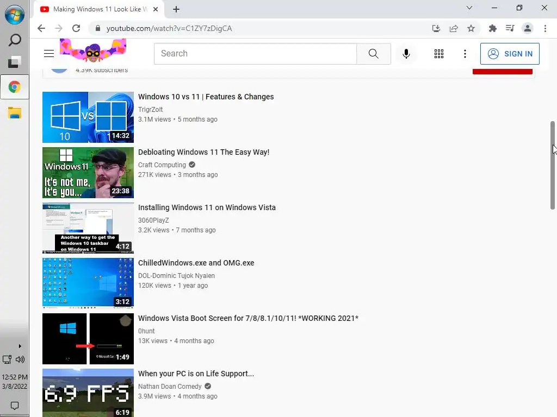Viewport: 557px width, 417px height.
Task: Click the YouTube search magnifier button
Action: click(x=373, y=54)
